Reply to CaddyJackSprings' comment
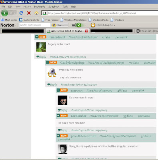 click(x=52, y=84)
